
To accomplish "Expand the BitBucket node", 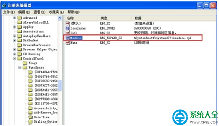I will point(14,40).
